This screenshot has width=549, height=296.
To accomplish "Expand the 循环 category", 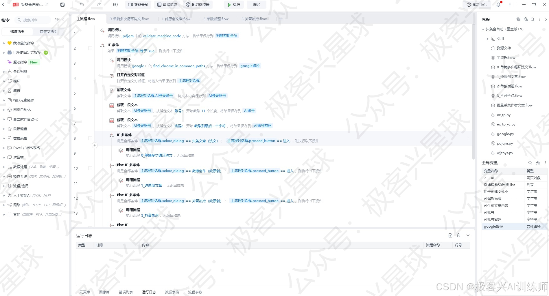I will pyautogui.click(x=4, y=81).
